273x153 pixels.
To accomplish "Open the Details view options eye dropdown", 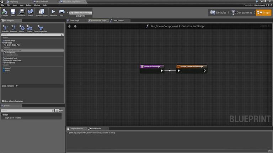I will pos(61,110).
